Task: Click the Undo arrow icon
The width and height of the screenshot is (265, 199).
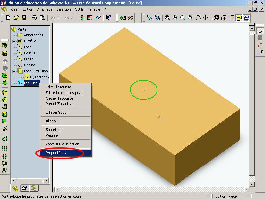Action: (x=53, y=18)
